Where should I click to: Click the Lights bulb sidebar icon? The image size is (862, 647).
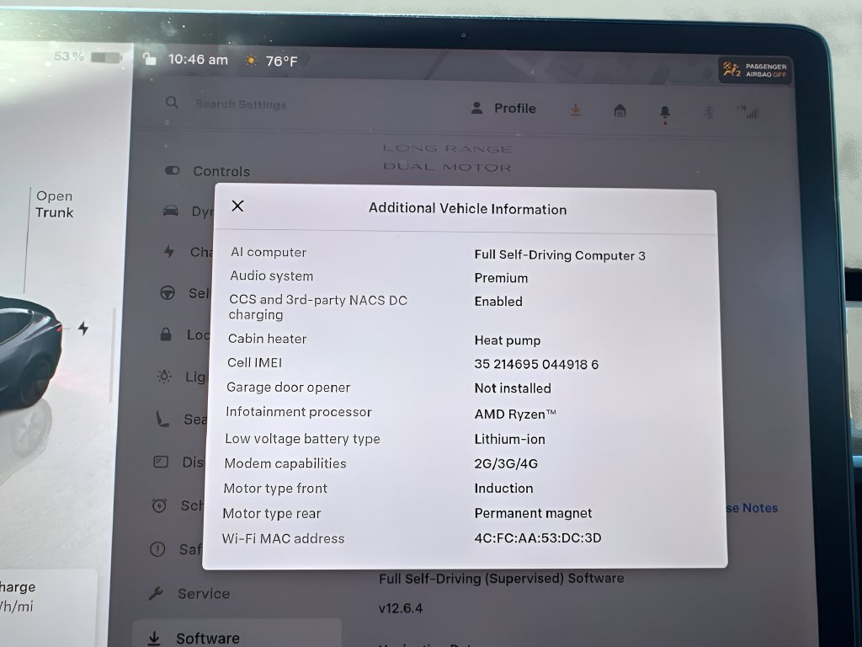point(164,376)
